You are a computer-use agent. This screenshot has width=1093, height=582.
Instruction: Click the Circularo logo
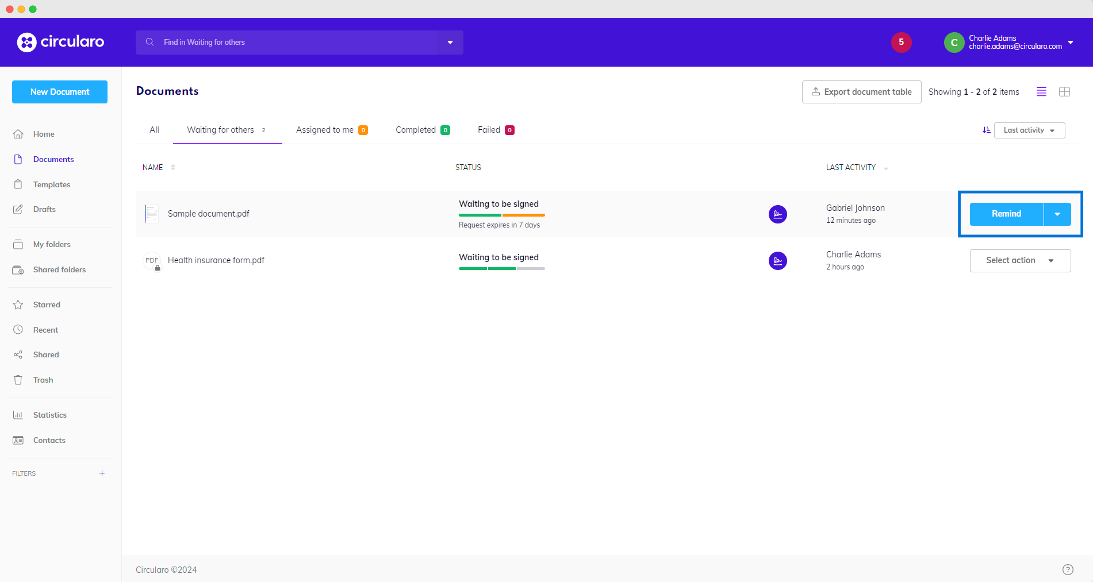point(60,42)
